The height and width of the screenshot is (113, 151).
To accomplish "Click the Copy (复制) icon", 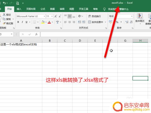I will [4, 19].
